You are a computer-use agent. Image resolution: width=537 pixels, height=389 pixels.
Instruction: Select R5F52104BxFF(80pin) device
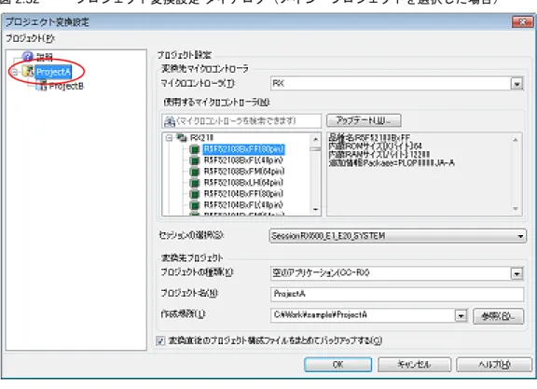pos(243,194)
